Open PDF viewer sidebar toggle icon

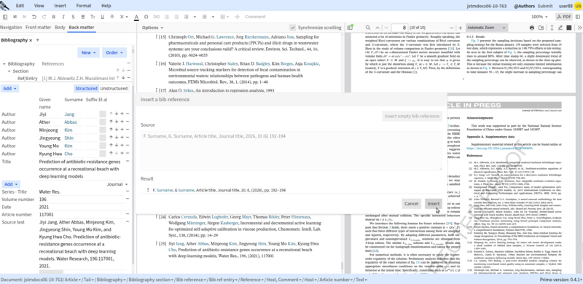point(350,28)
